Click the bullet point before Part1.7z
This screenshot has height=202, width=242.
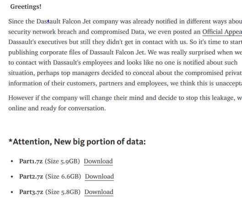click(12, 161)
